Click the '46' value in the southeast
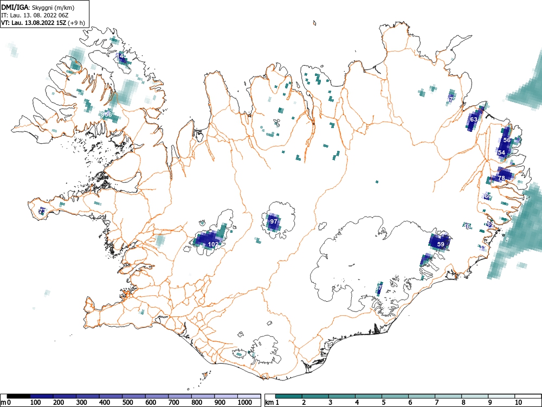 tap(467, 226)
